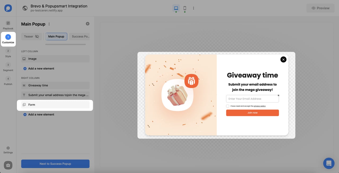Open the kebab menu in the top toolbar
Screen dimensions: 339x173
tap(193, 8)
